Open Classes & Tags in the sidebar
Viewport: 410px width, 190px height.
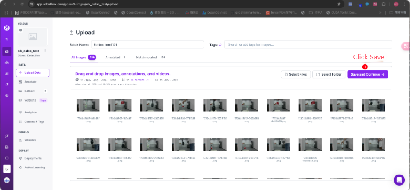tap(33, 121)
